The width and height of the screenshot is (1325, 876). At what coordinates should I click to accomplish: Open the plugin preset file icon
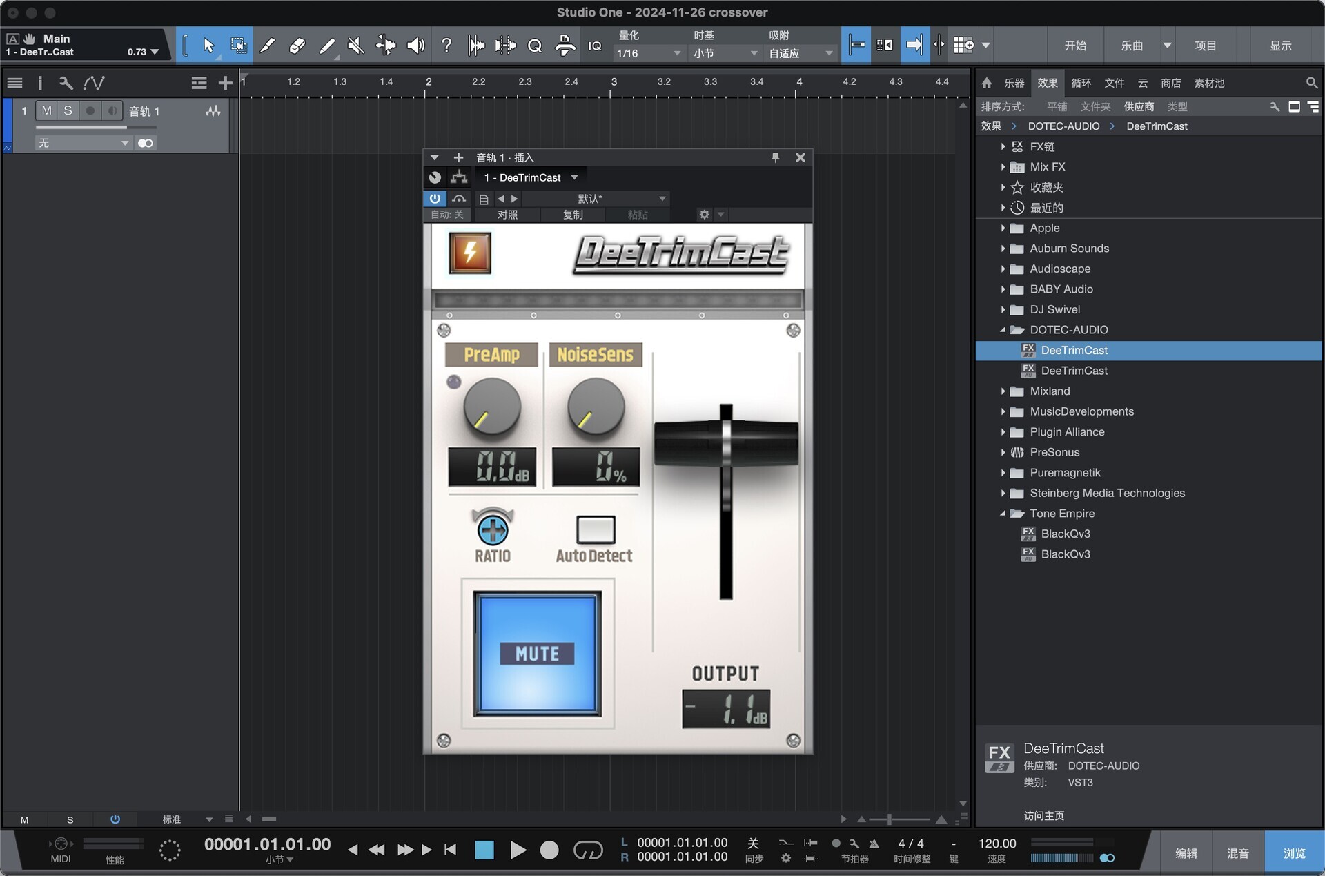(x=483, y=199)
